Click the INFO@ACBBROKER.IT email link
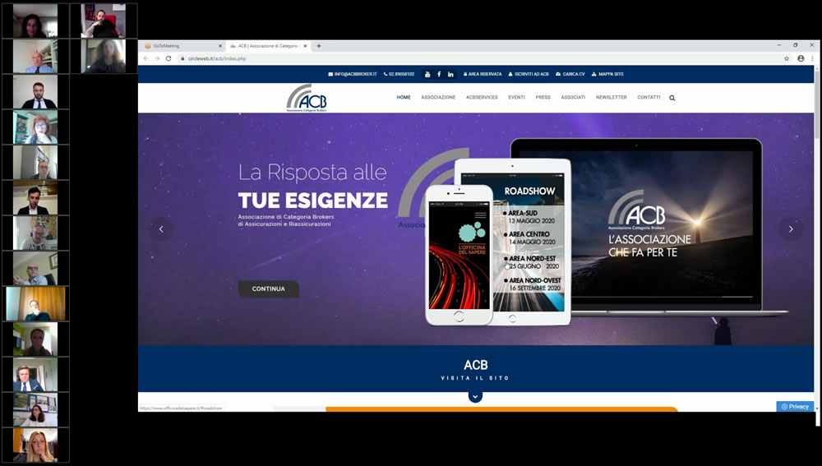Viewport: 822px width, 466px height. (x=353, y=75)
